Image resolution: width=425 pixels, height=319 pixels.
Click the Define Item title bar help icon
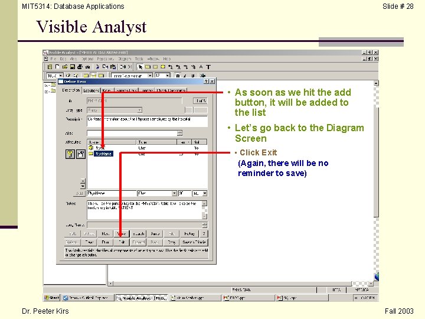point(206,82)
